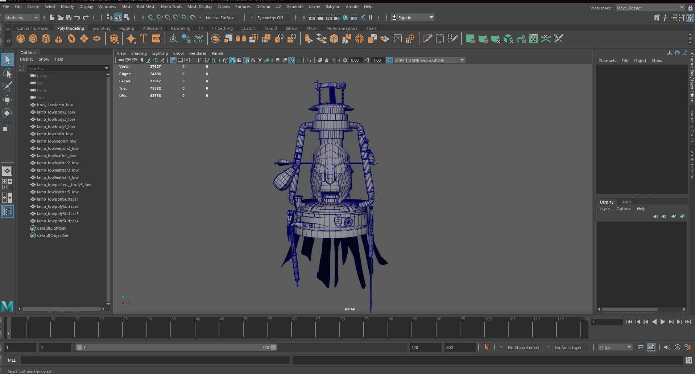The height and width of the screenshot is (374, 695).
Task: Create a polygon sphere from shelf
Action: [x=21, y=39]
